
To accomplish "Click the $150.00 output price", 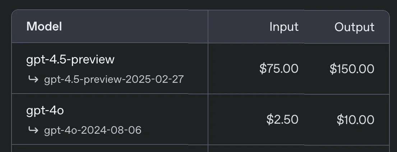I will (352, 68).
